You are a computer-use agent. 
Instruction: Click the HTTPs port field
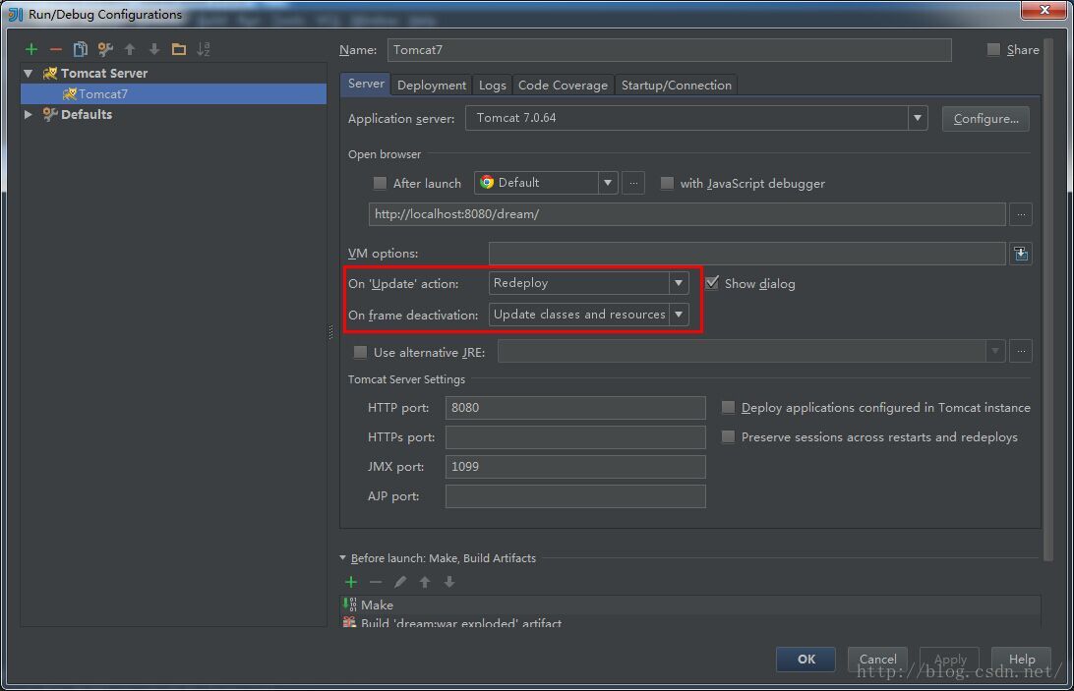tap(575, 437)
